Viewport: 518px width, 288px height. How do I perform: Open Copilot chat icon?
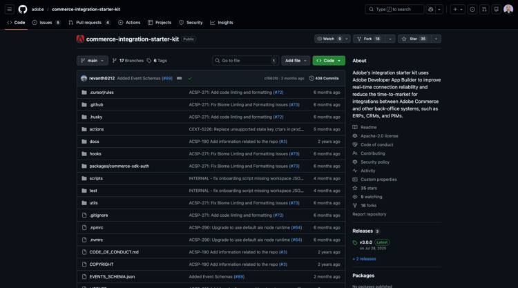[x=431, y=9]
